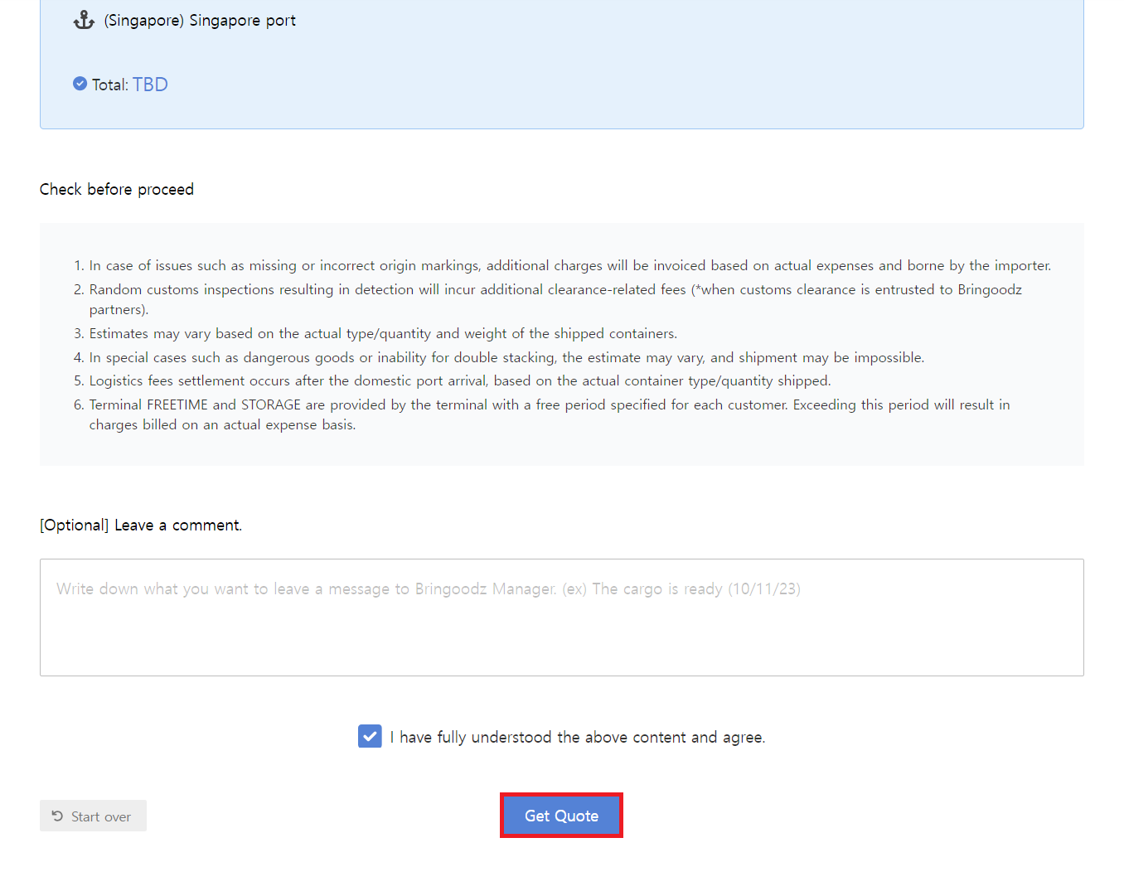Click the undo arrow icon in Start over

(x=57, y=816)
